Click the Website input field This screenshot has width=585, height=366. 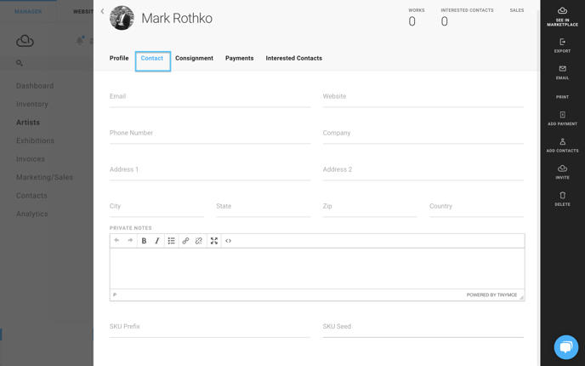423,97
